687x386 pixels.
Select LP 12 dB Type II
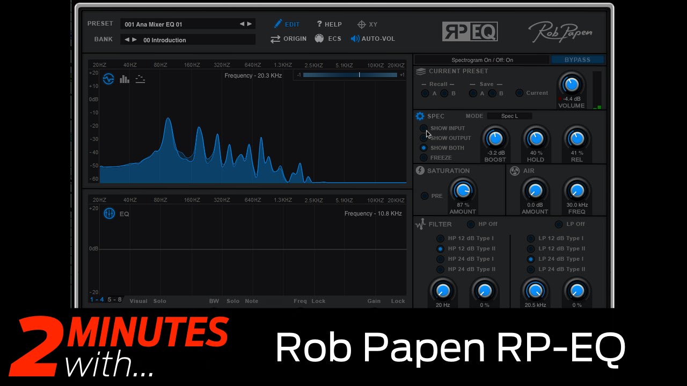pyautogui.click(x=531, y=249)
